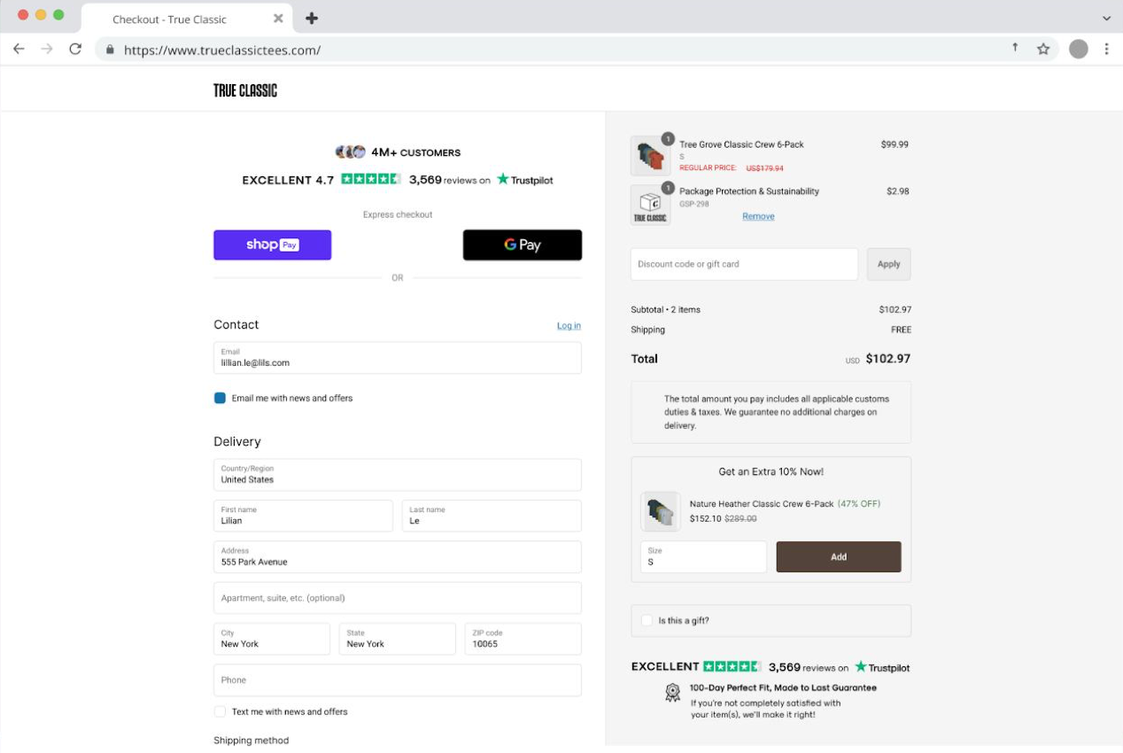This screenshot has width=1123, height=753.
Task: Apply the discount code
Action: (888, 264)
